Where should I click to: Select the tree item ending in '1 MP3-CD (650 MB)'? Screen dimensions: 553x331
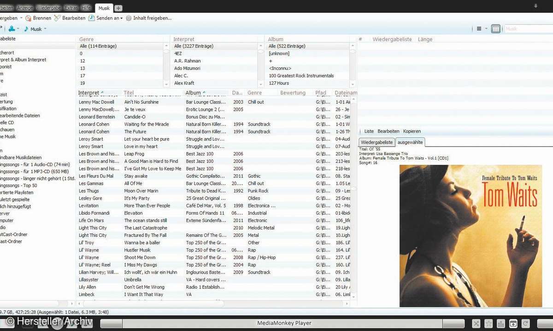pyautogui.click(x=35, y=171)
